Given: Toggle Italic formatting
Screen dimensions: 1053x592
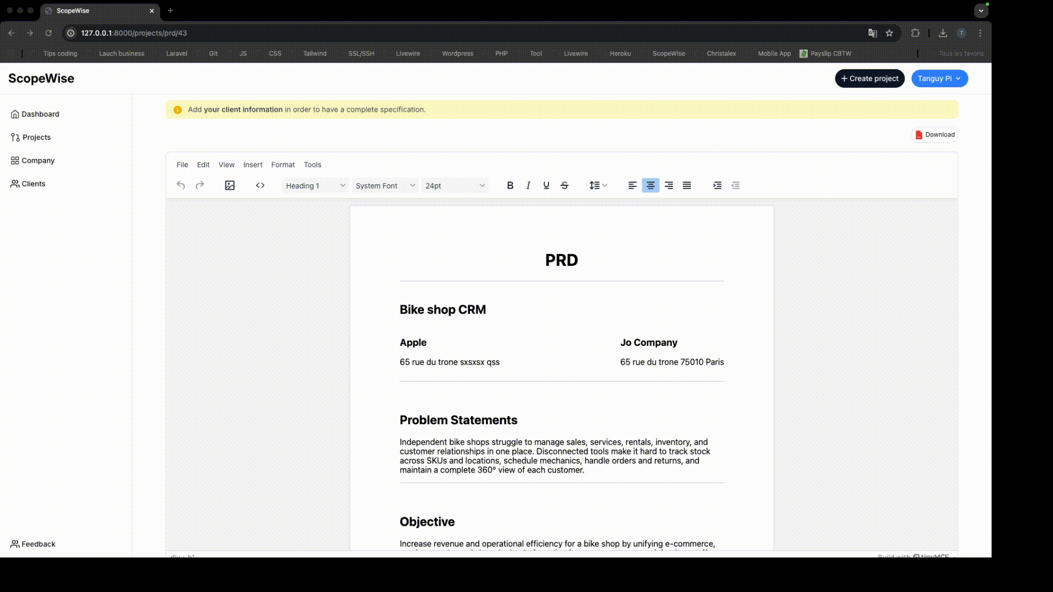Looking at the screenshot, I should pyautogui.click(x=528, y=185).
